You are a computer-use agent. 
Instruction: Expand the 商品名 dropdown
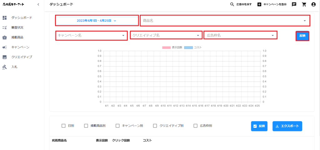click(x=225, y=21)
